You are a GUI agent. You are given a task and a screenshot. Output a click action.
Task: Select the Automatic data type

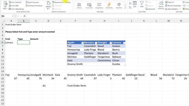pyautogui.click(x=109, y=6)
